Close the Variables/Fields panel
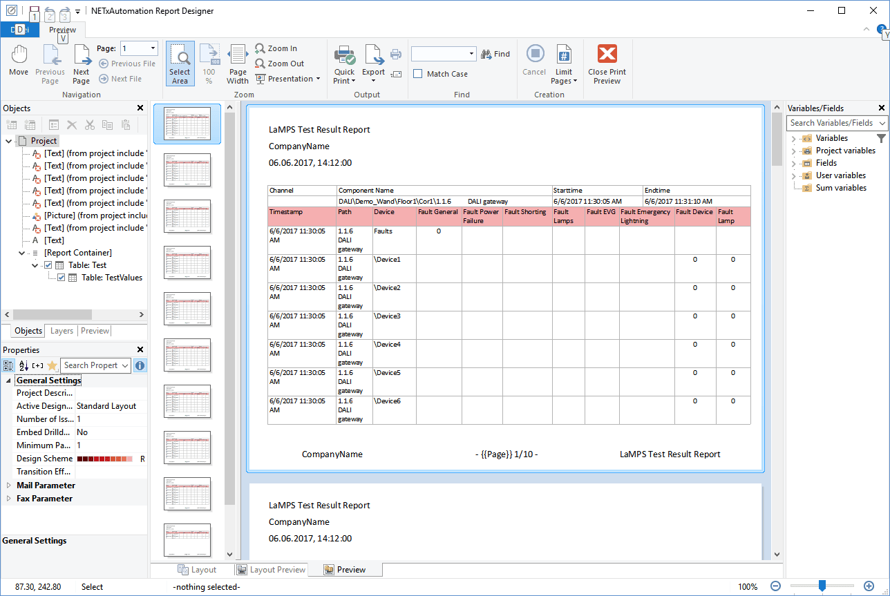 (x=882, y=108)
